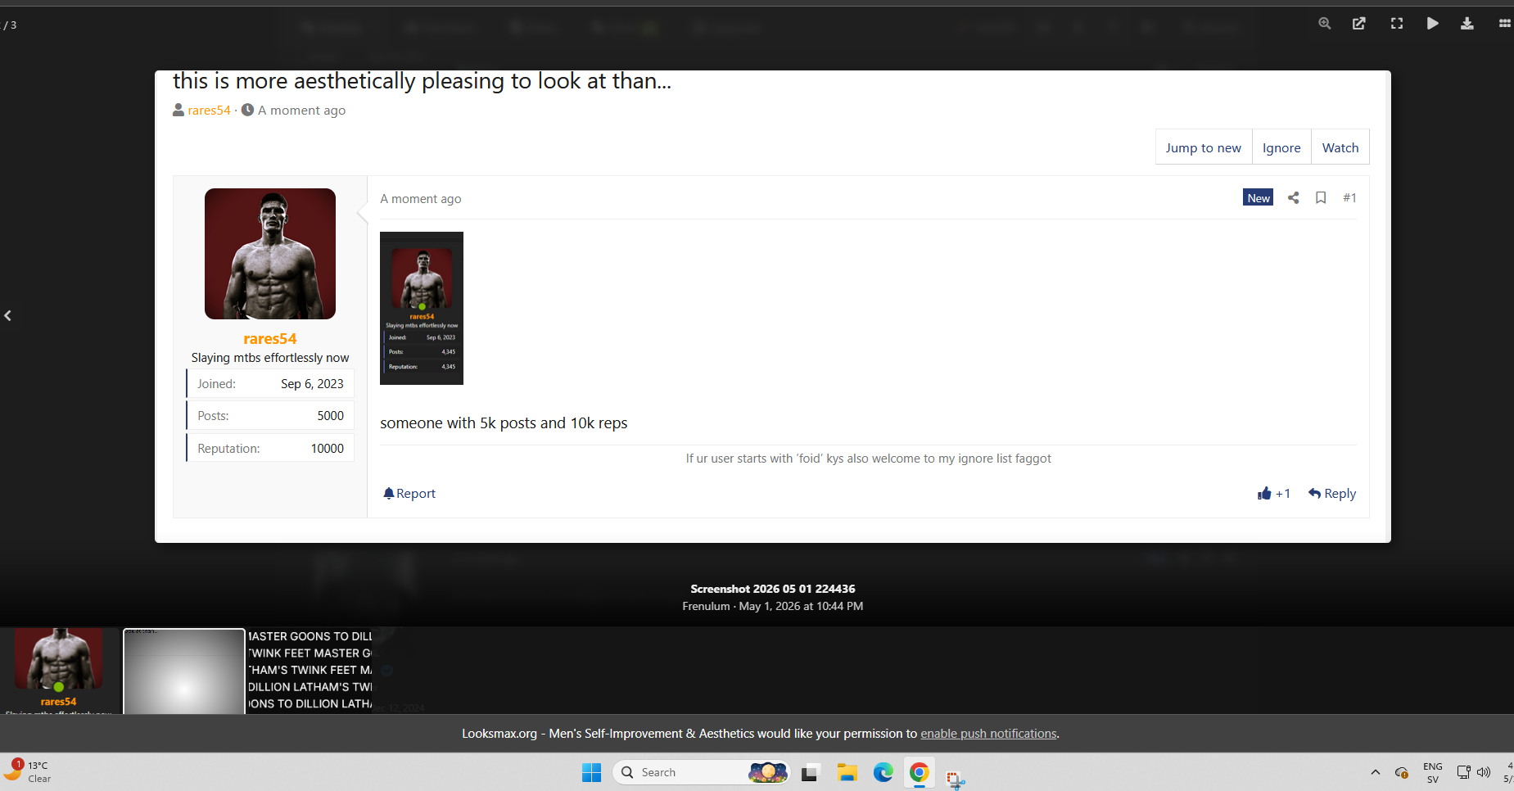Bookmark post #1 with bookmark icon
Image resolution: width=1514 pixels, height=791 pixels.
(x=1321, y=197)
